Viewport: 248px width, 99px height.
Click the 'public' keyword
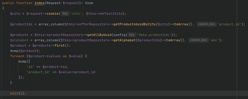click(8, 3)
